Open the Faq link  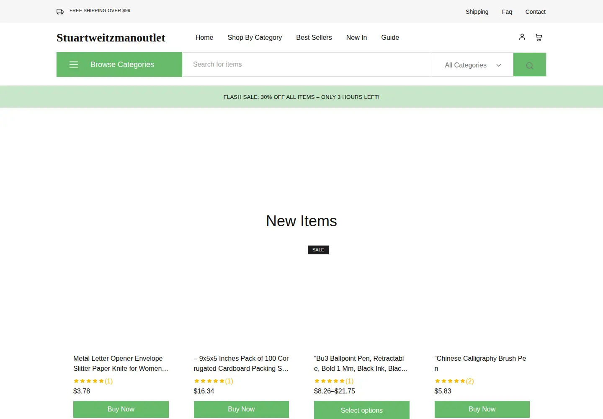click(507, 12)
